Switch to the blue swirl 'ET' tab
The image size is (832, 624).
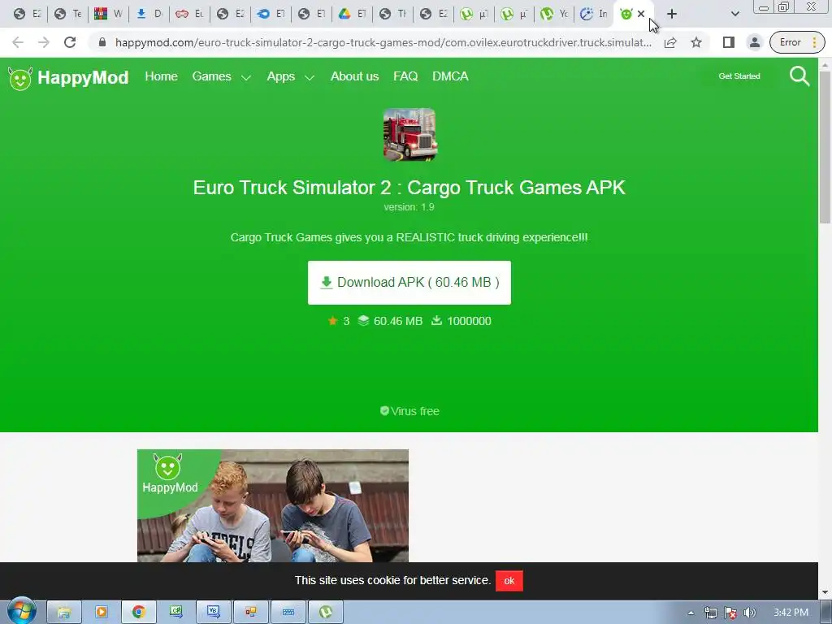pyautogui.click(x=271, y=14)
